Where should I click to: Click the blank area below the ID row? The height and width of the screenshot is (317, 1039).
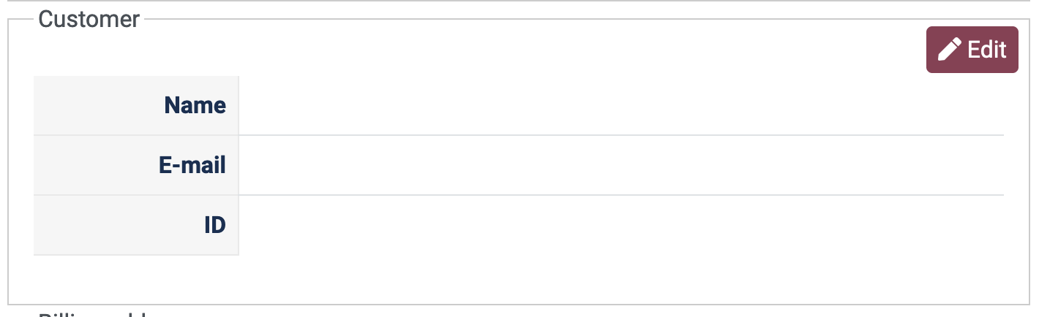pyautogui.click(x=512, y=279)
